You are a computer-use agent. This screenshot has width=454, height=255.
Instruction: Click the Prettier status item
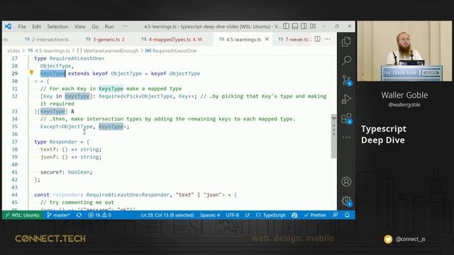315,215
